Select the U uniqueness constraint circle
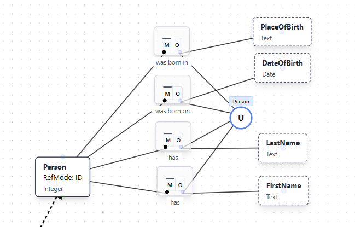The height and width of the screenshot is (227, 355). tap(241, 118)
